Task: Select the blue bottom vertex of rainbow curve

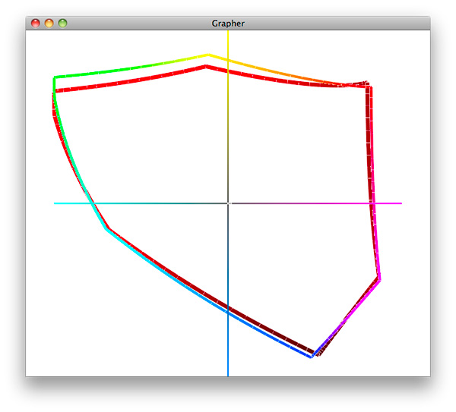Action: pos(311,356)
